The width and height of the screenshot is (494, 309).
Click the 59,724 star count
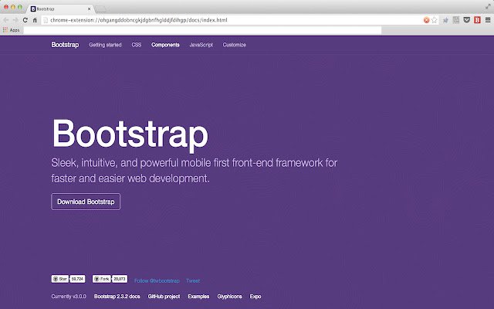(77, 279)
